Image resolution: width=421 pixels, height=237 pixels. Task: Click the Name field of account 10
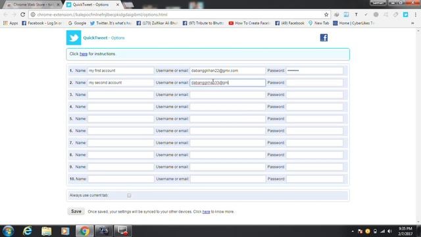coord(121,179)
